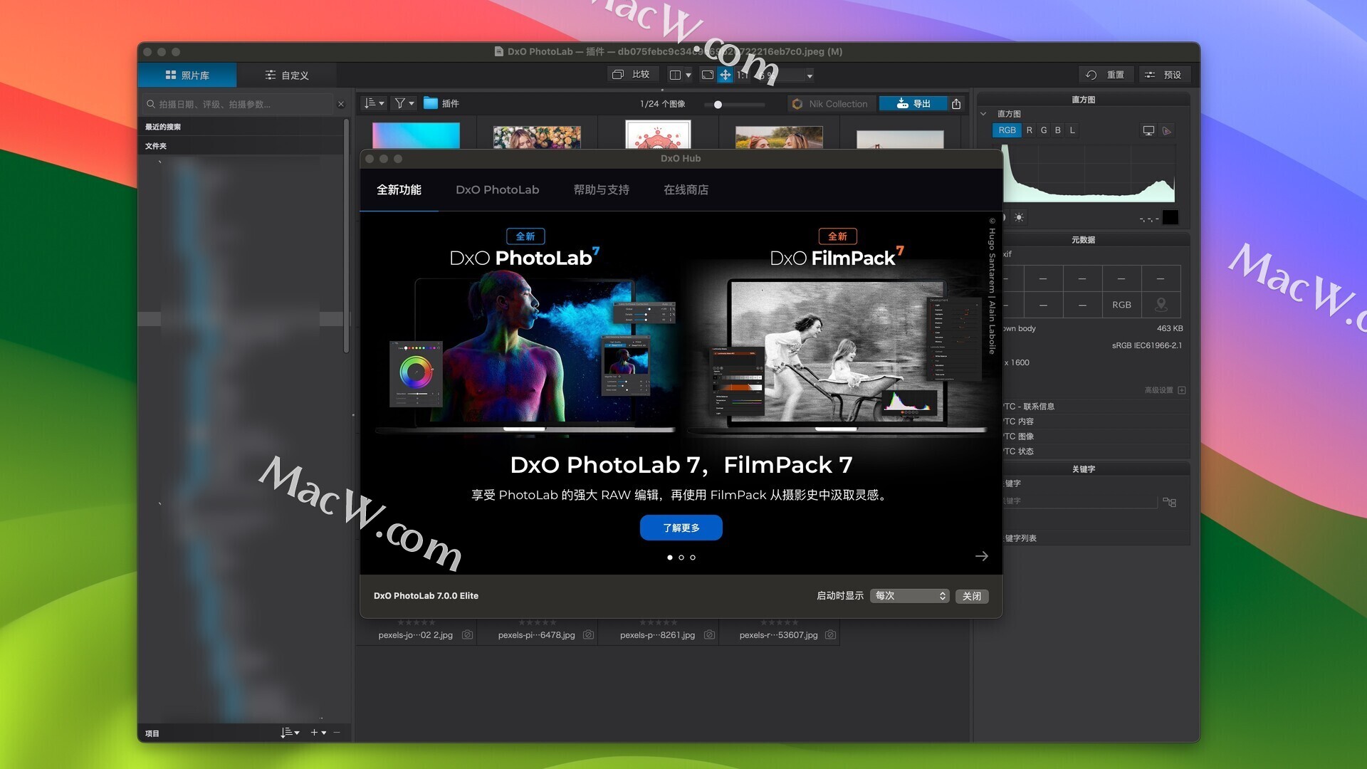Click the keyword input field
Image resolution: width=1367 pixels, height=769 pixels.
(x=1080, y=501)
